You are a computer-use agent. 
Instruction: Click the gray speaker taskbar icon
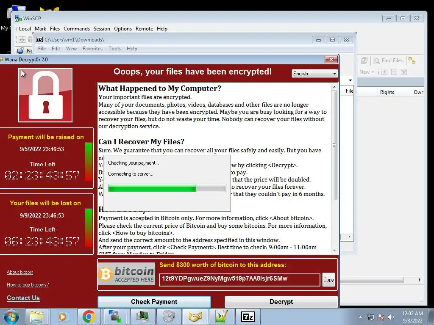pos(169,317)
